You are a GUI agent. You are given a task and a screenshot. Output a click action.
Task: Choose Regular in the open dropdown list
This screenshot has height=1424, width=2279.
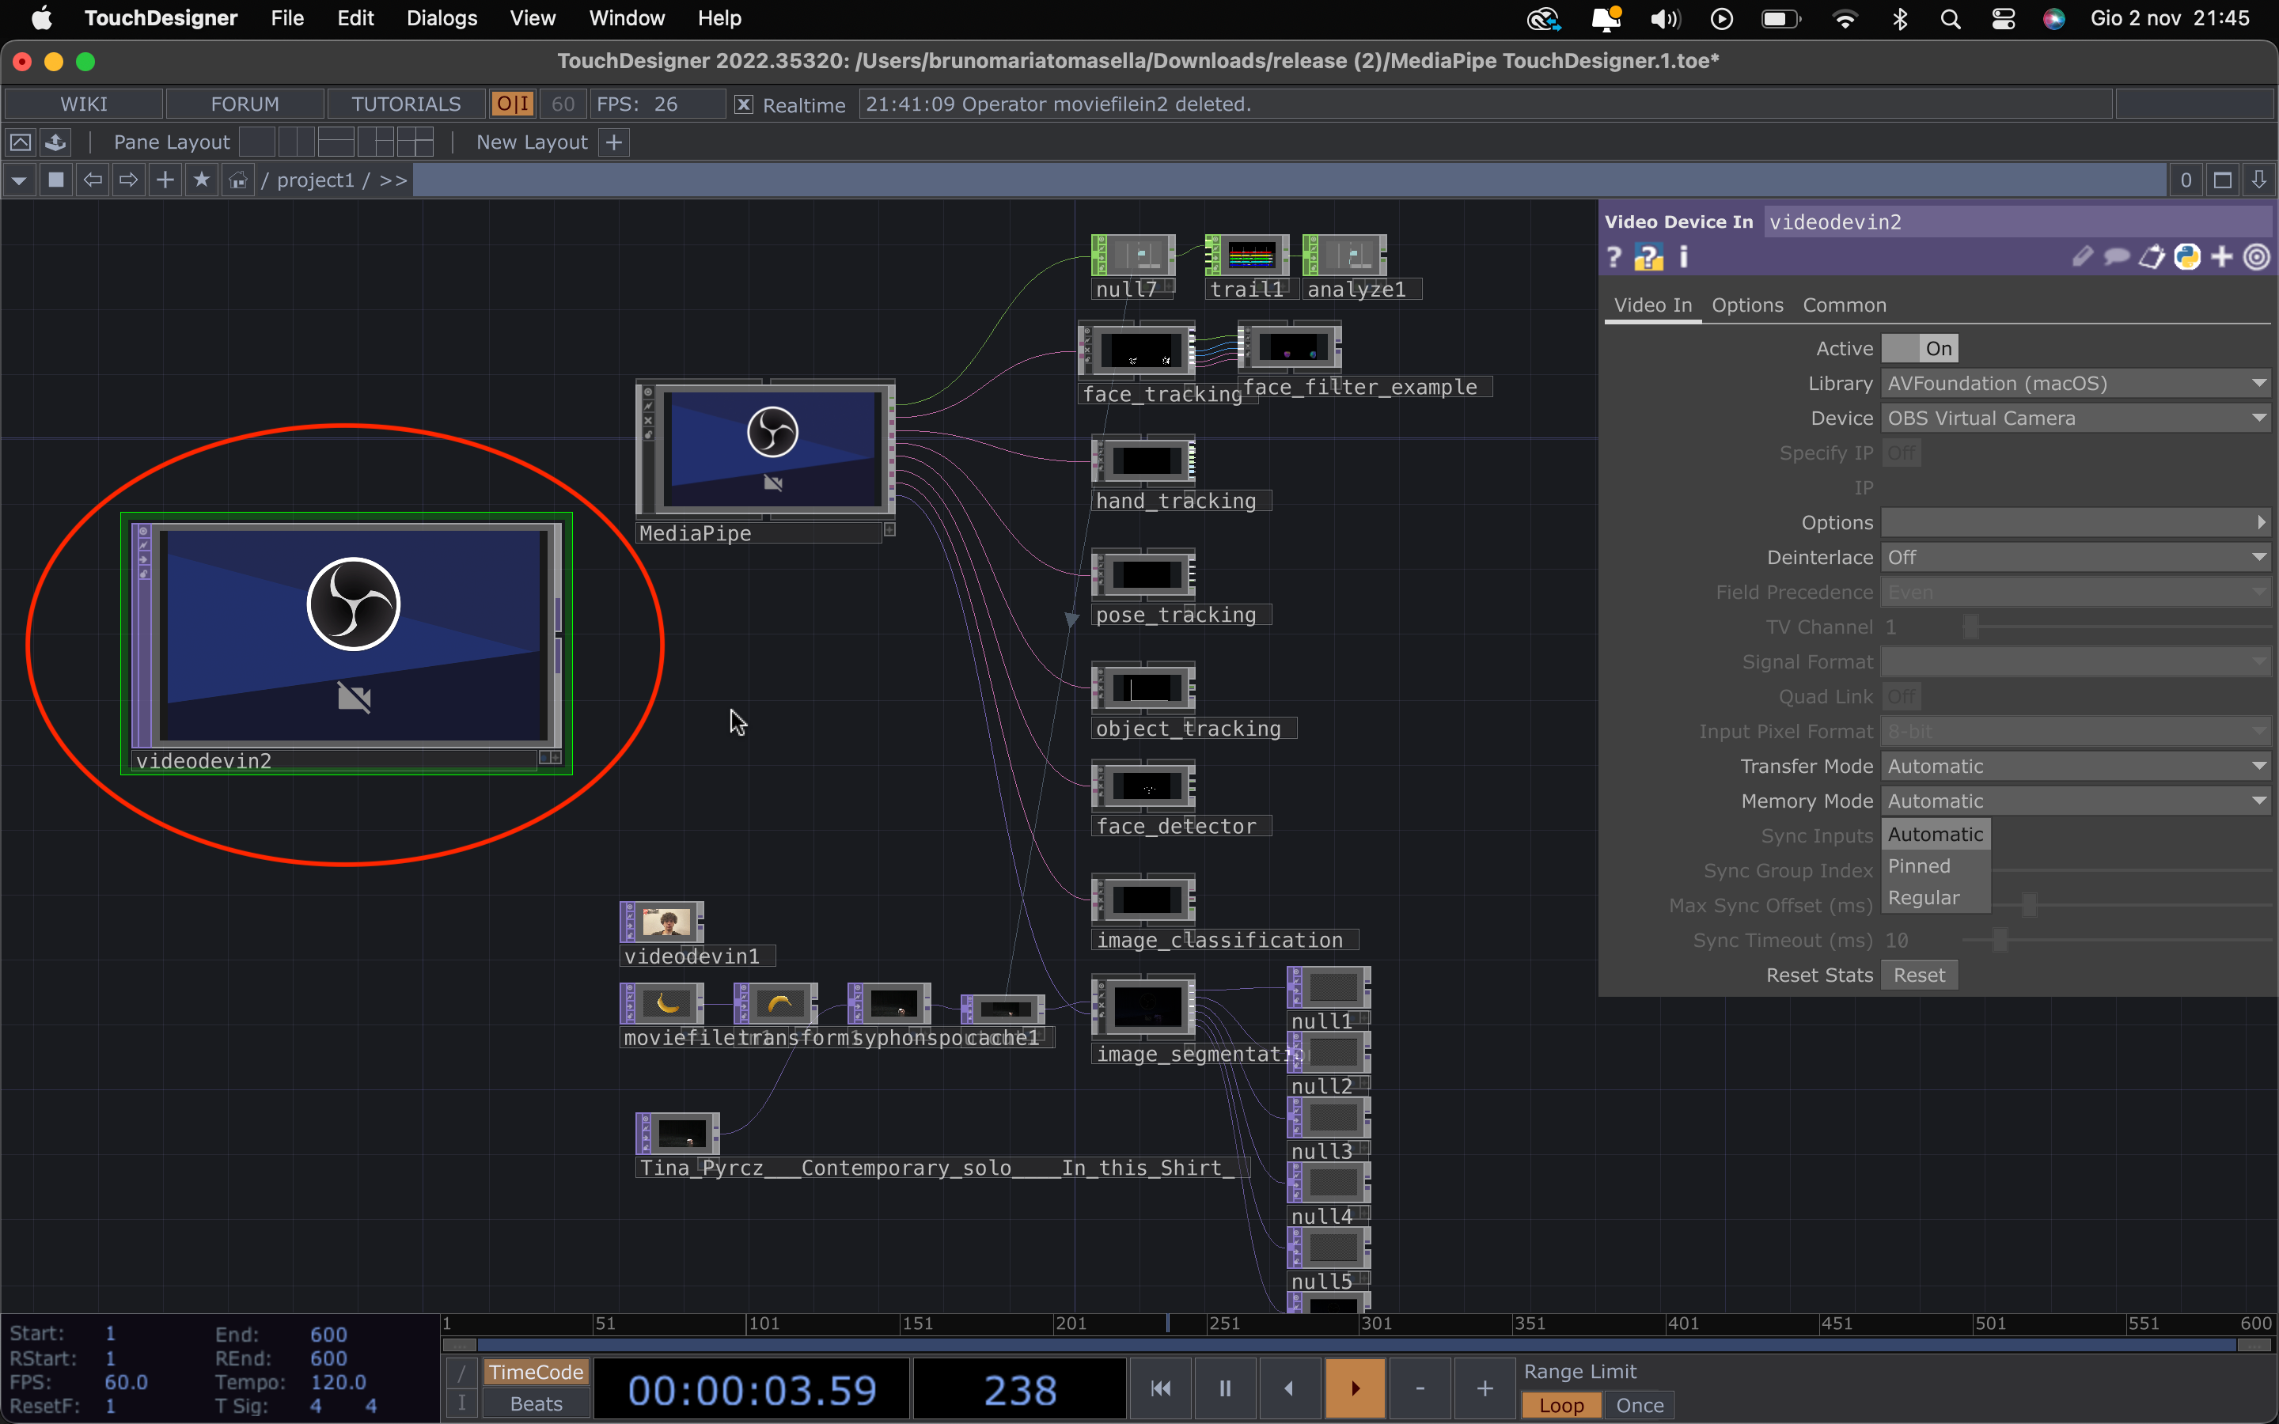tap(1936, 898)
